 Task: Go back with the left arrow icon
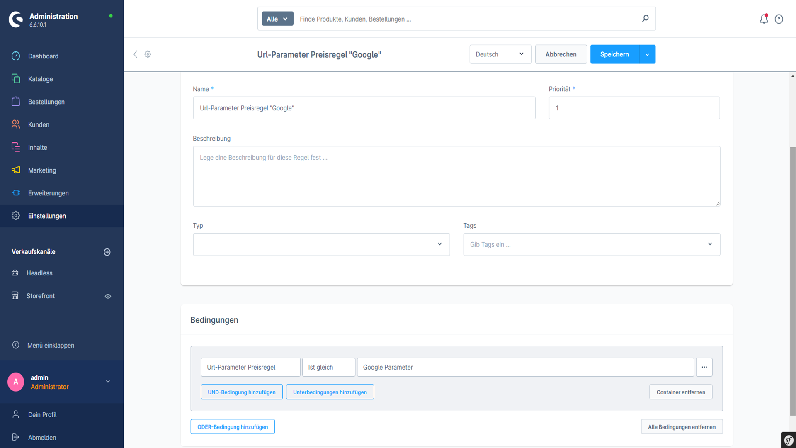click(x=135, y=54)
